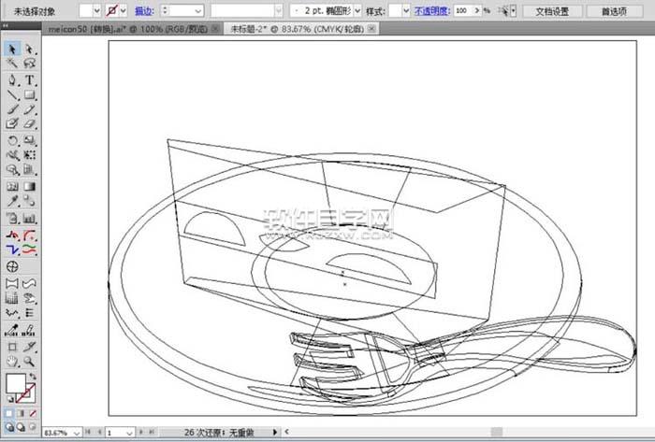Select the Mesh tool
655x442 pixels.
point(12,186)
